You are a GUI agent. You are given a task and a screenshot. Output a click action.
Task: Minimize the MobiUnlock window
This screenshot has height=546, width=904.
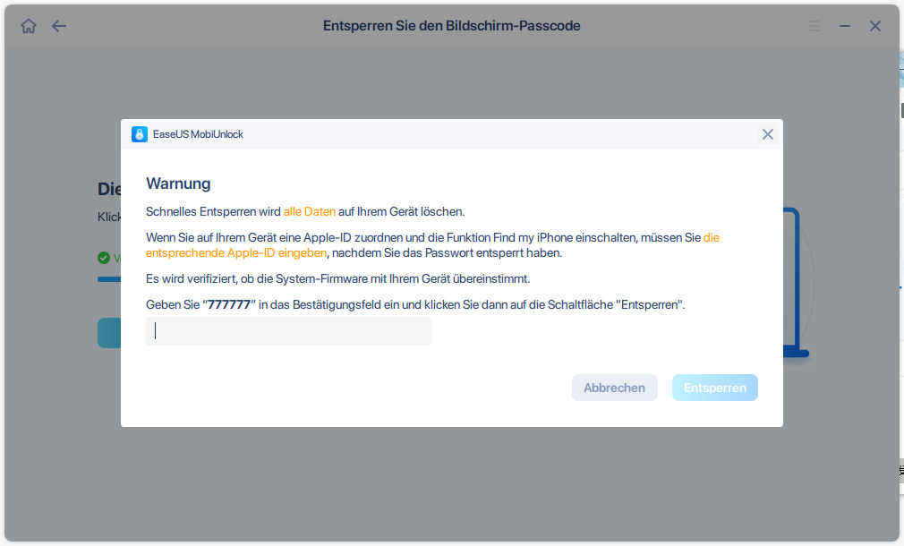click(x=845, y=26)
